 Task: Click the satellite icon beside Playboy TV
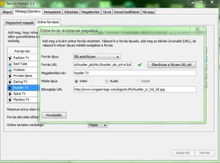pyautogui.click(x=10, y=100)
